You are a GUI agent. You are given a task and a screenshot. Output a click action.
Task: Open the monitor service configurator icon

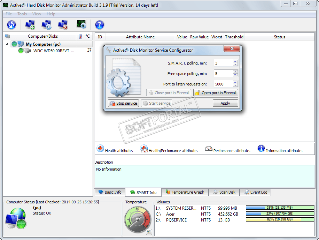[81, 24]
